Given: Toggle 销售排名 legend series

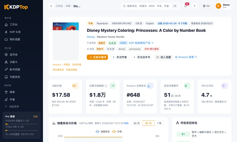Looking at the screenshot, I should click(x=103, y=132).
